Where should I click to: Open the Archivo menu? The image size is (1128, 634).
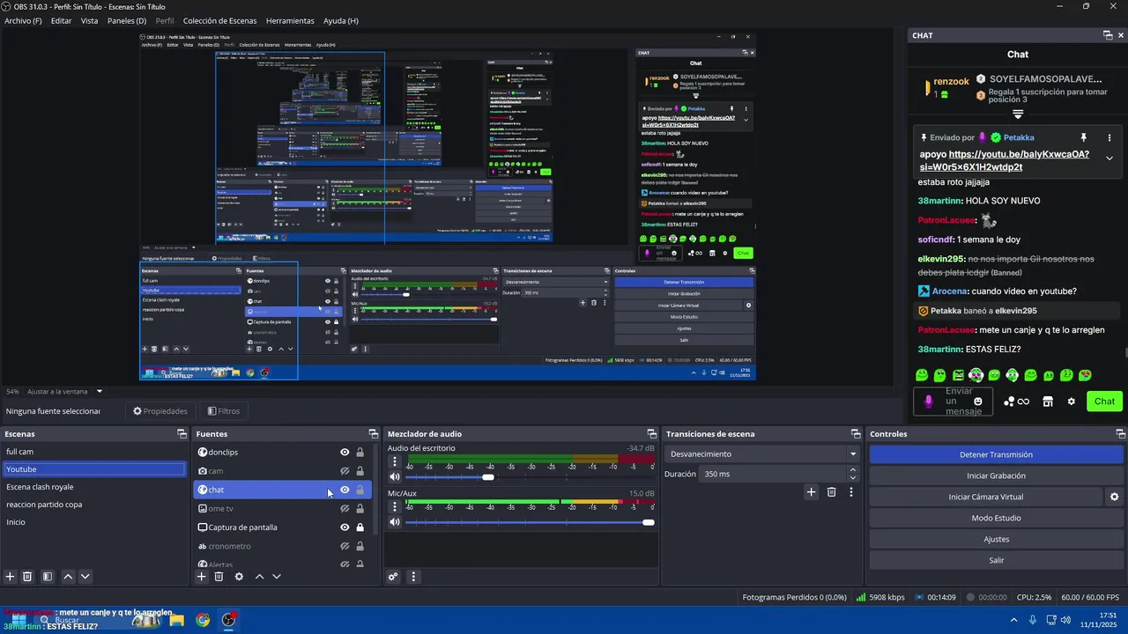point(23,20)
